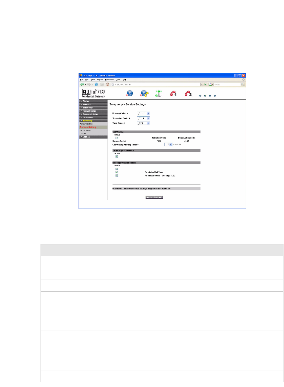284x387 pixels.
Task: Toggle Reminder Visual Message LED checkbox
Action: (117, 175)
